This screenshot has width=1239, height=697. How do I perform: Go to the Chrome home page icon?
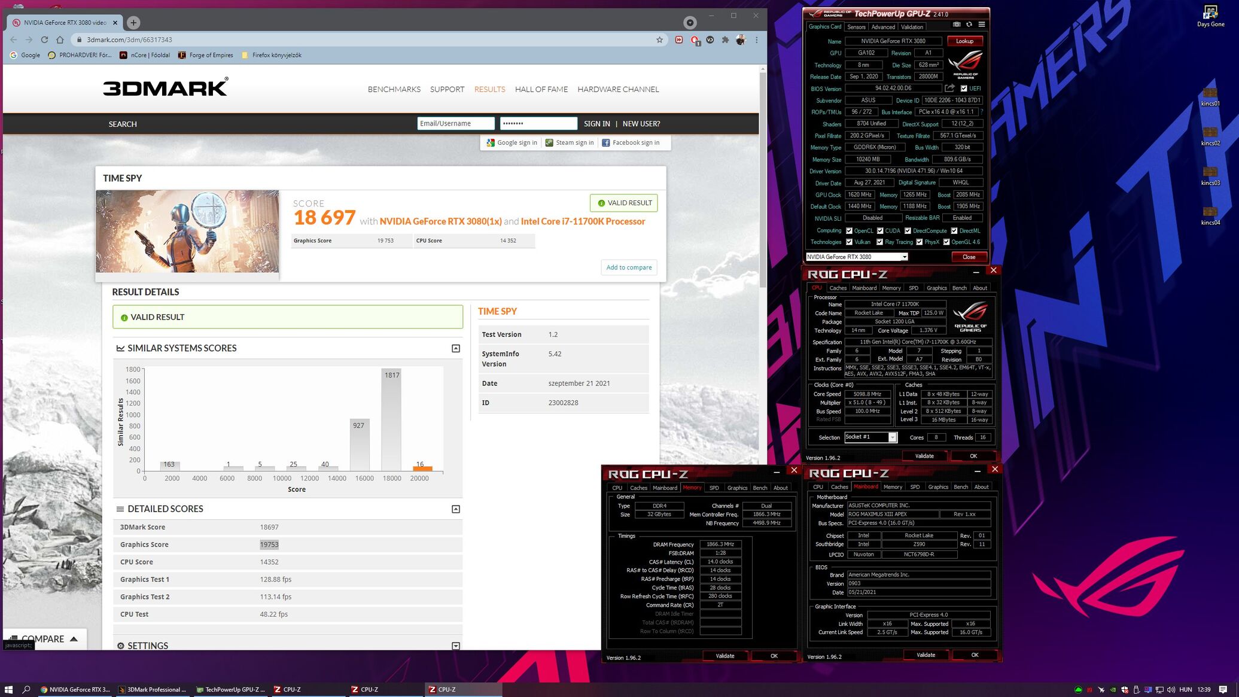(60, 39)
